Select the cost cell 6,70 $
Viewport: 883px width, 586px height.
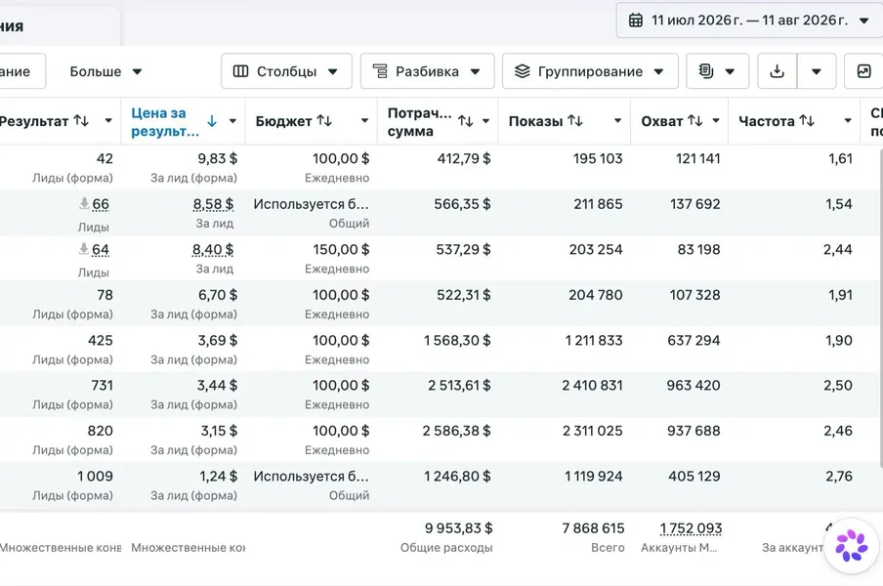(218, 295)
